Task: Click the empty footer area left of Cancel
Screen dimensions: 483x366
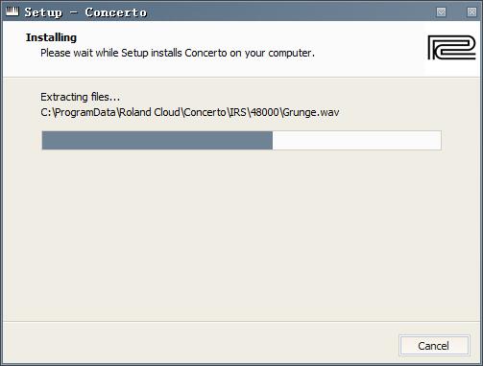Action: pyautogui.click(x=199, y=345)
